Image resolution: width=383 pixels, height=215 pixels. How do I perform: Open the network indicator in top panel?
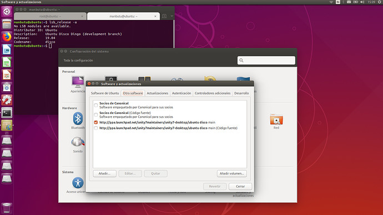(x=331, y=2)
